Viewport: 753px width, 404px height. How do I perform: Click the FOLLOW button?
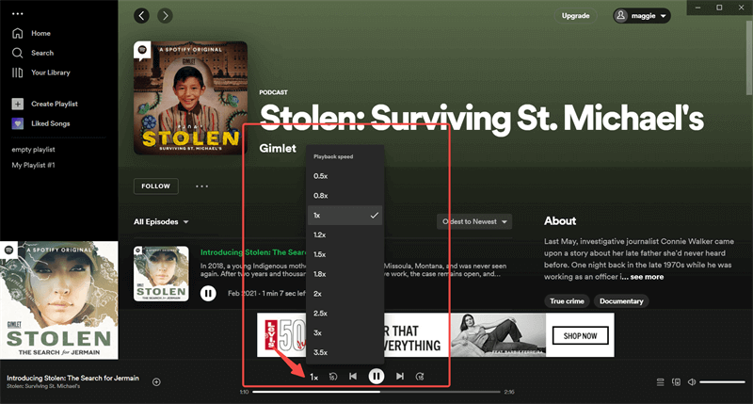point(156,186)
